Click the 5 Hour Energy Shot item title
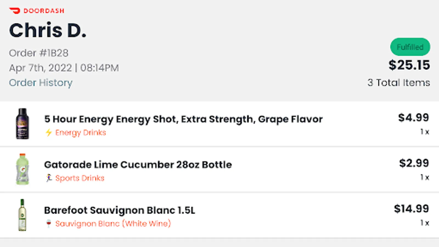The height and width of the screenshot is (247, 439). (184, 119)
